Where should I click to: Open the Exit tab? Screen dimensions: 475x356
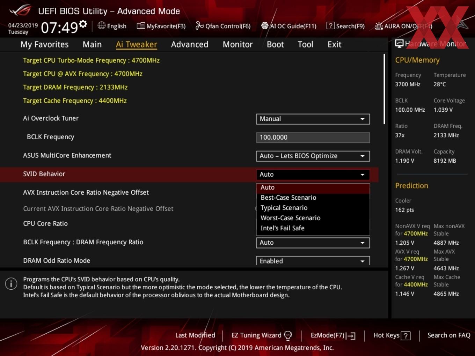(334, 44)
